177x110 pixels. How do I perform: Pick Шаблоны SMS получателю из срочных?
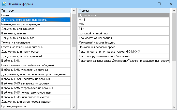(36, 93)
